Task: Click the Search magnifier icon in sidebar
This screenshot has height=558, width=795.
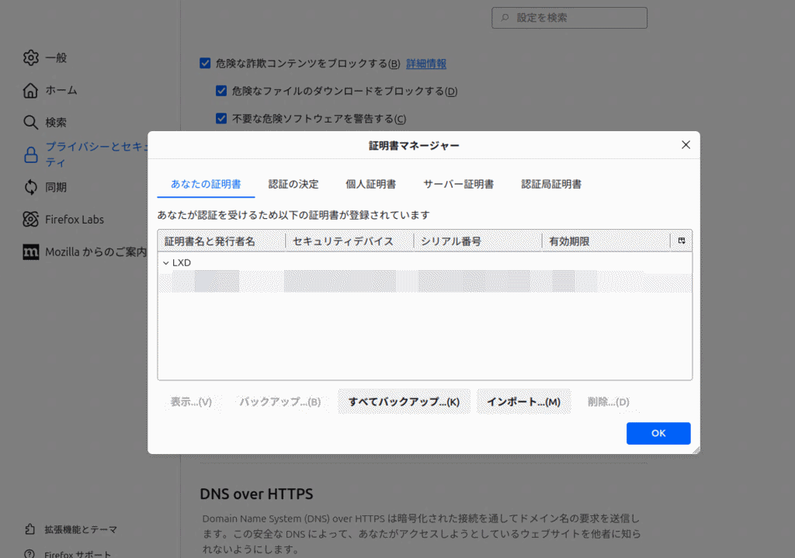Action: click(30, 123)
